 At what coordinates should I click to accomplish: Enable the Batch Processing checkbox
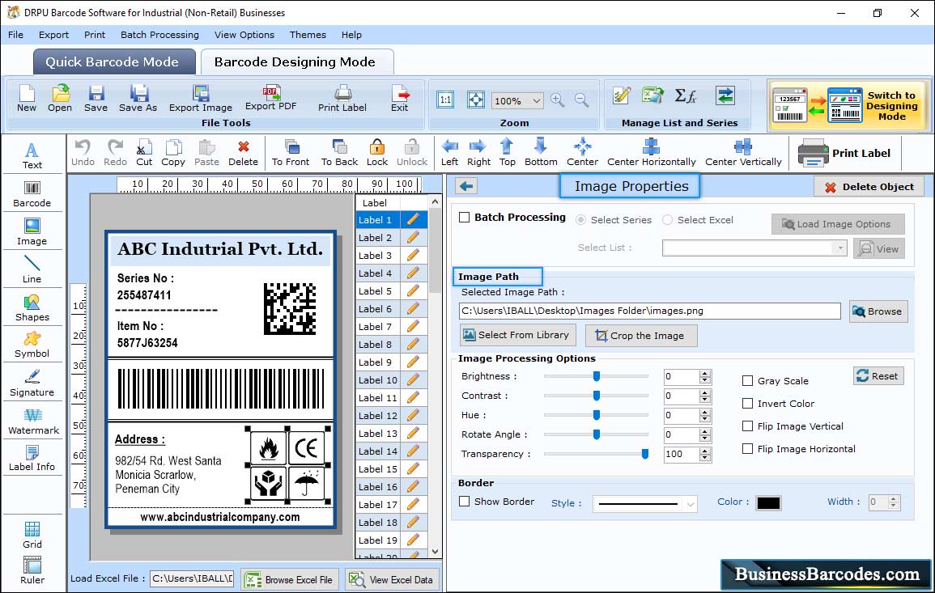tap(465, 218)
